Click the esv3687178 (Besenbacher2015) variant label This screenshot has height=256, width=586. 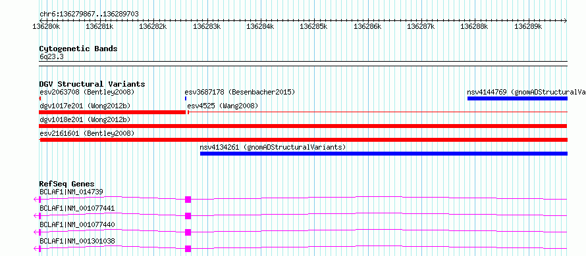pyautogui.click(x=240, y=92)
